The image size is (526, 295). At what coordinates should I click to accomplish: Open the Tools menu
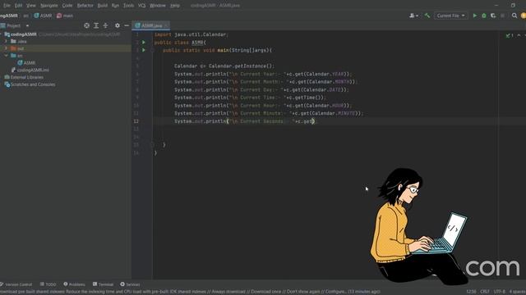pyautogui.click(x=128, y=6)
